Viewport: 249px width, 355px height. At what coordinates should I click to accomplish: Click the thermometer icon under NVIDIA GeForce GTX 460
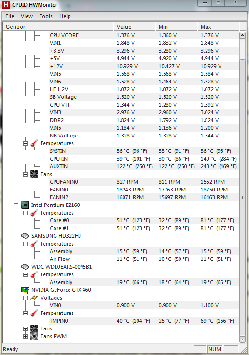coord(34,313)
